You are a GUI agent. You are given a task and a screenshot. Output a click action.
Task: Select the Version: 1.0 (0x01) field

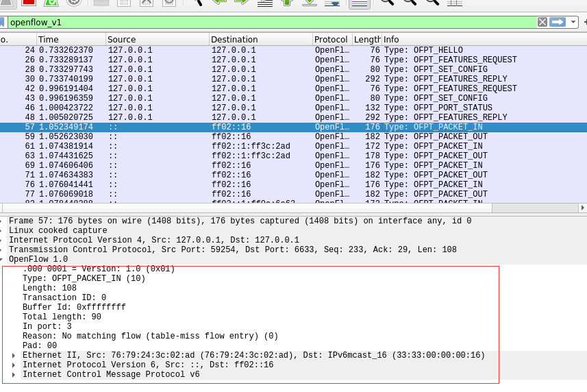(x=99, y=269)
